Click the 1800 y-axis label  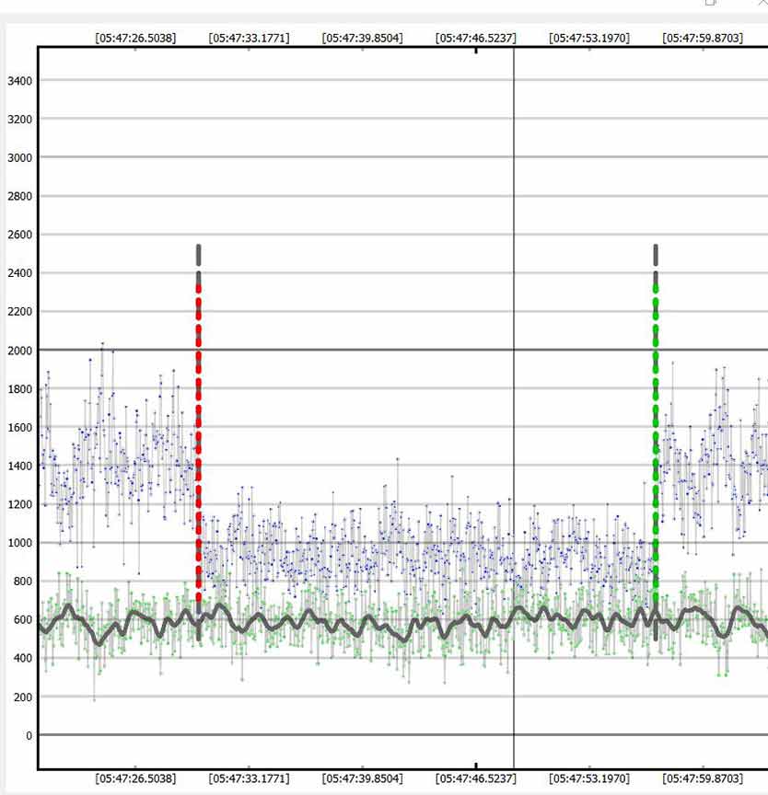pyautogui.click(x=19, y=389)
